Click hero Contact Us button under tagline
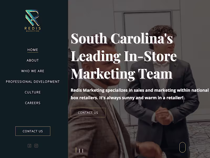Image resolution: width=210 pixels, height=158 pixels. click(88, 113)
